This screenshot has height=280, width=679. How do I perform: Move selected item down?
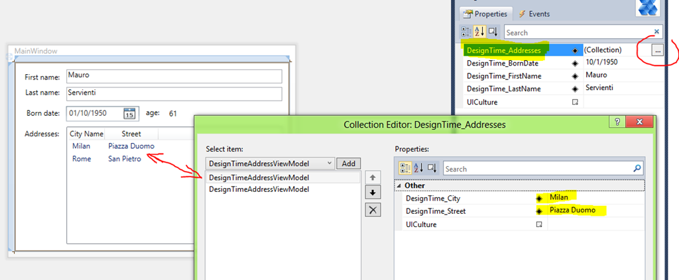coord(373,193)
